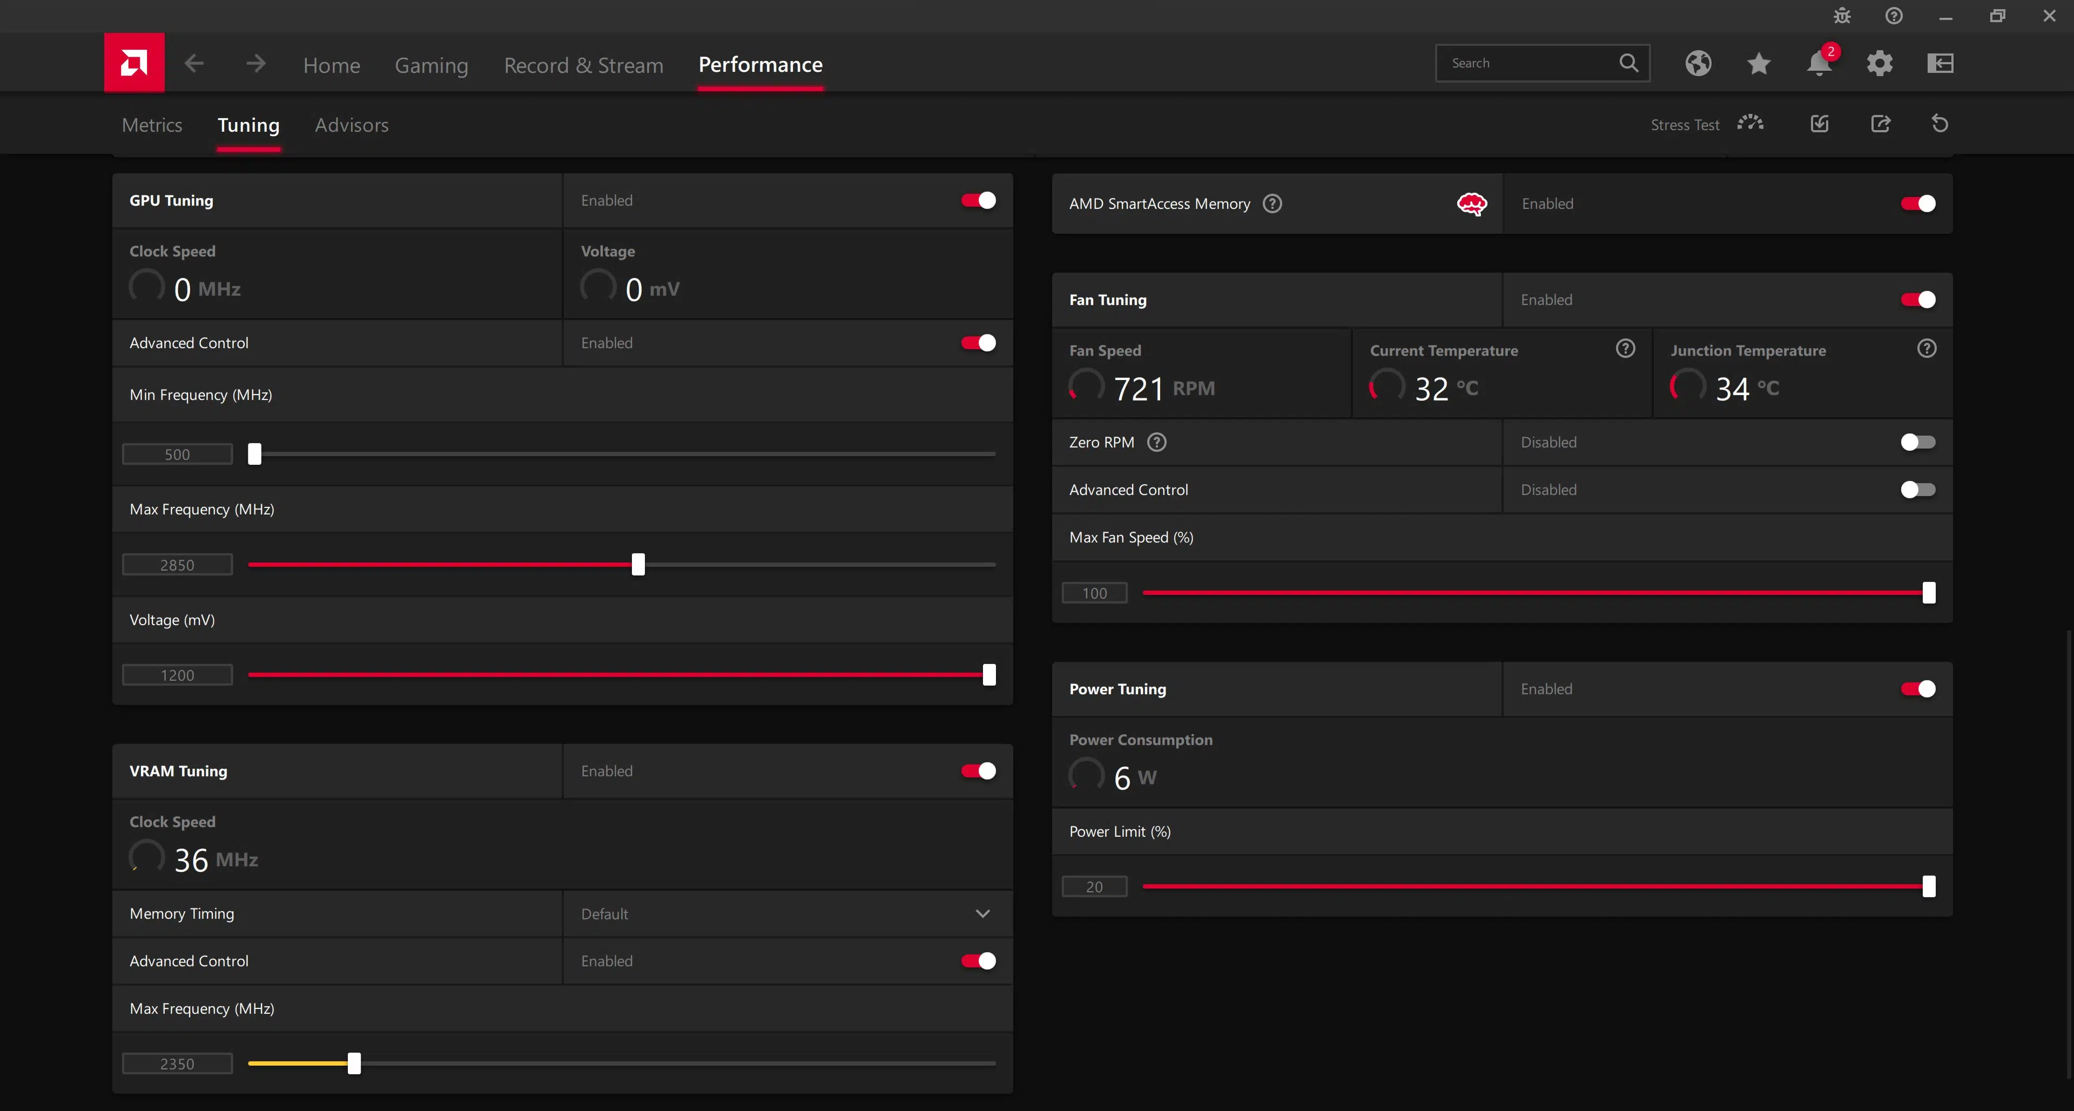Click the VRAM Max Frequency slider handle
Screen dimensions: 2074x1111
point(354,1063)
